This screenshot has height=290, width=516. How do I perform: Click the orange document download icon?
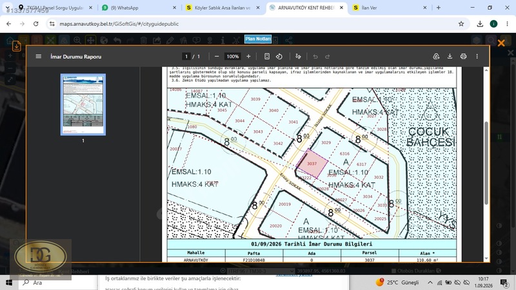coord(17,46)
